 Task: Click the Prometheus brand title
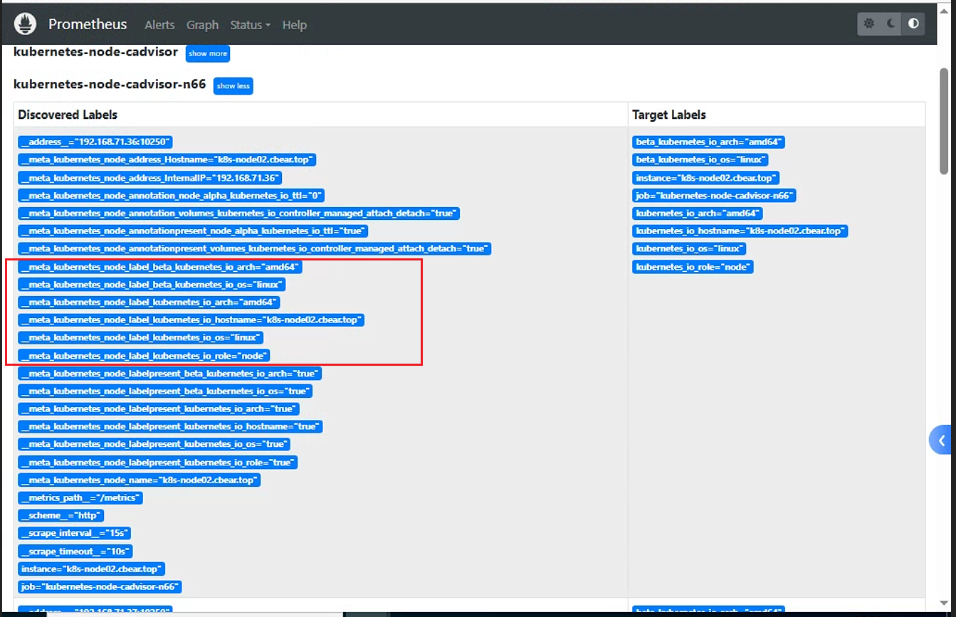click(x=88, y=24)
